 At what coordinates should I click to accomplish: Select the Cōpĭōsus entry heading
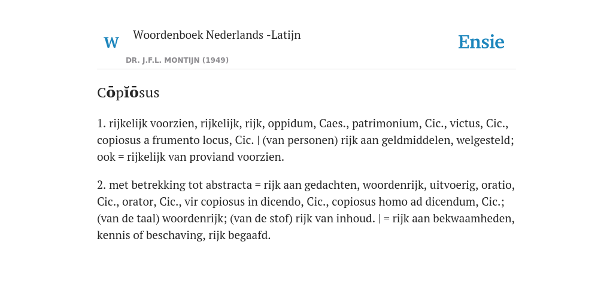point(128,93)
